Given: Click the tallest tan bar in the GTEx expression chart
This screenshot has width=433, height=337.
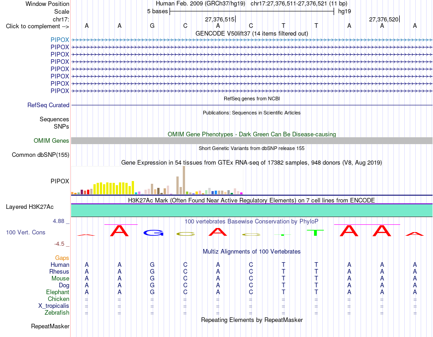Looking at the screenshot, I should tap(184, 180).
